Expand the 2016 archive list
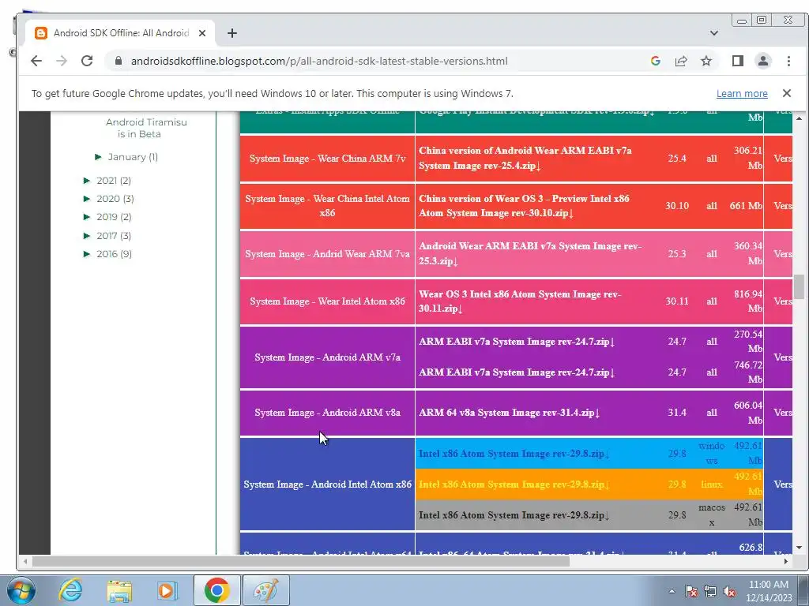 point(87,254)
